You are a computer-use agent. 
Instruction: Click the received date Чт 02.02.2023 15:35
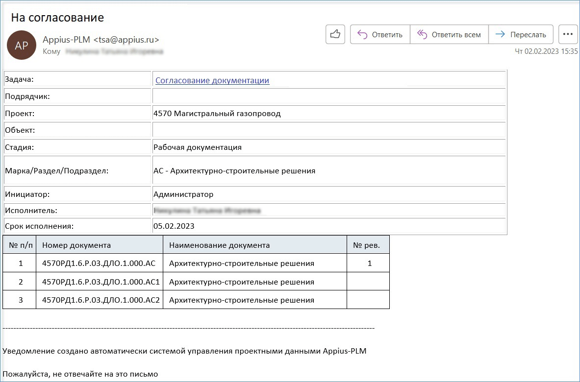[x=546, y=51]
